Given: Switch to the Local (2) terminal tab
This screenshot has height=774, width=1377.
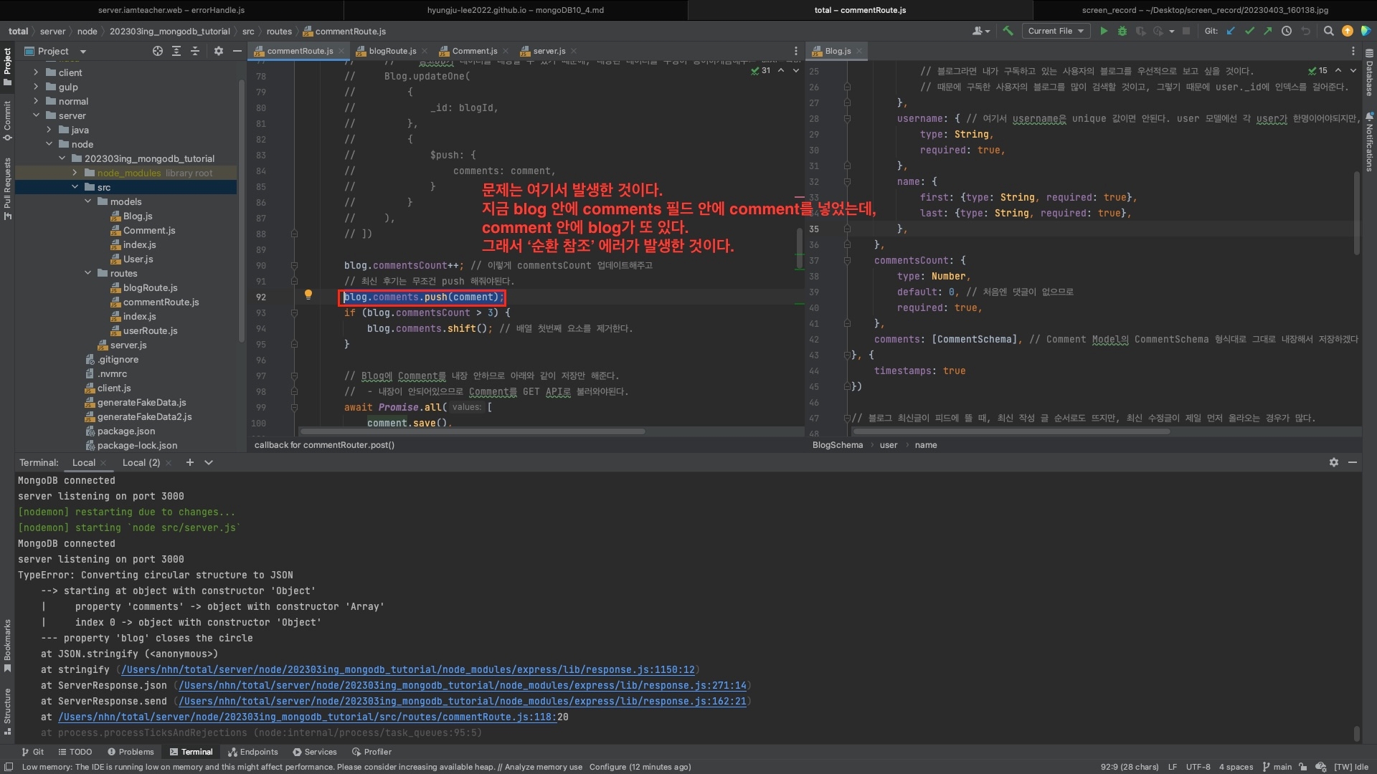Looking at the screenshot, I should pos(141,462).
